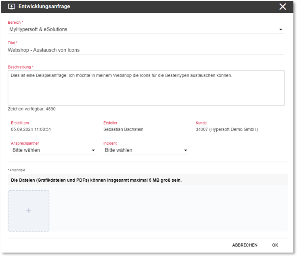Screen dimensions: 297x257
Task: Click the Erstellt am date '05.09.2024 11:08:51'
Action: pos(31,129)
